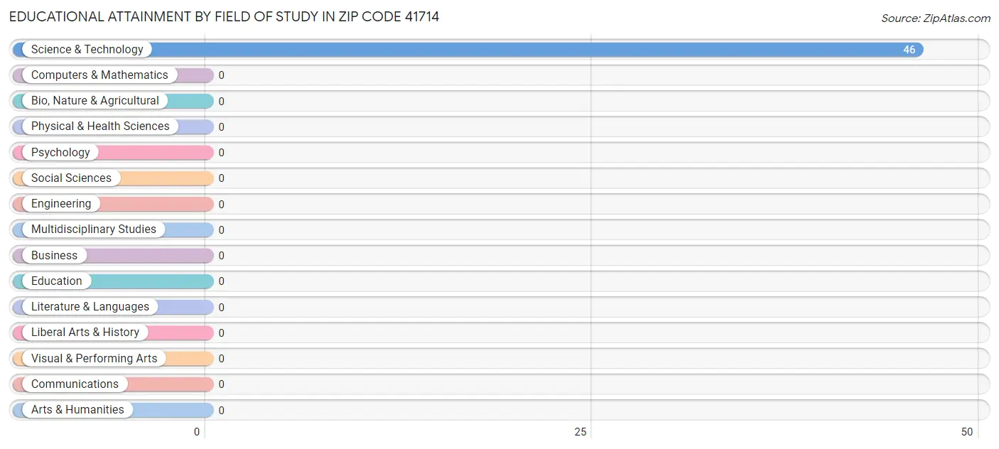Click the Computers & Mathematics label
The height and width of the screenshot is (449, 999).
tap(99, 75)
